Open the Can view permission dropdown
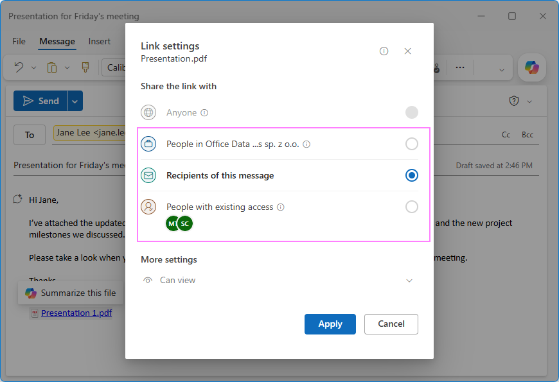Image resolution: width=559 pixels, height=382 pixels. [279, 280]
